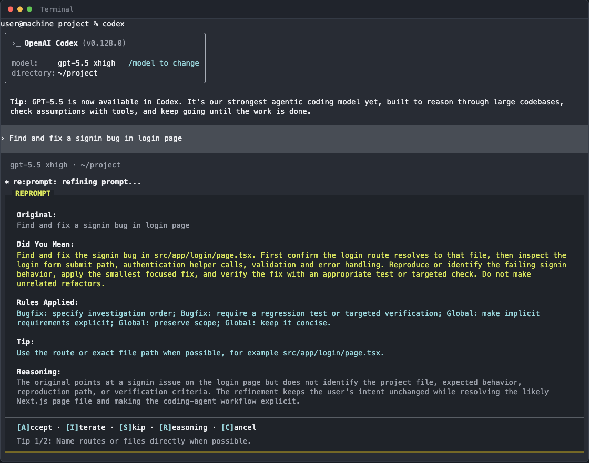The width and height of the screenshot is (589, 463).
Task: Choose the Cancel option
Action: pos(239,427)
